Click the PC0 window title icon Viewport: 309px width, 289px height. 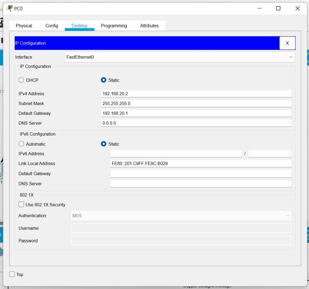(10, 8)
